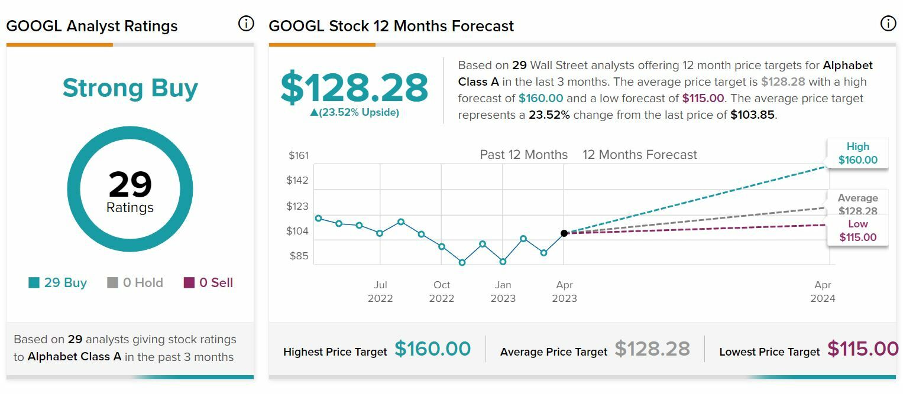The width and height of the screenshot is (903, 394).
Task: Click the Low $115.00 forecast label
Action: coord(857,230)
